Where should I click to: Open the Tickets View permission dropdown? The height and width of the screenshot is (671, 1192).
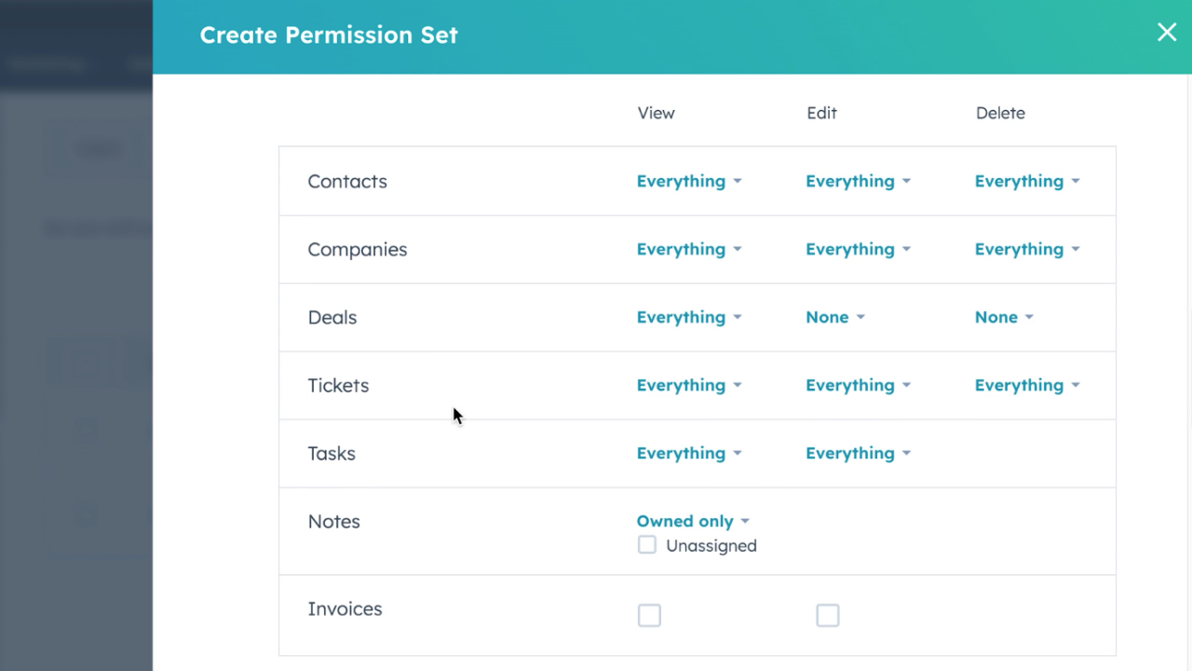point(689,385)
